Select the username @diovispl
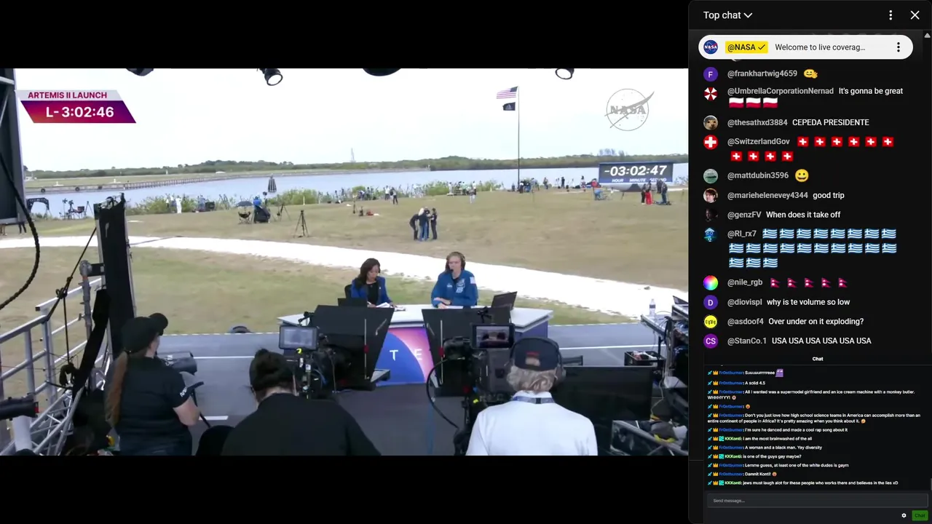Image resolution: width=932 pixels, height=524 pixels. (x=745, y=302)
